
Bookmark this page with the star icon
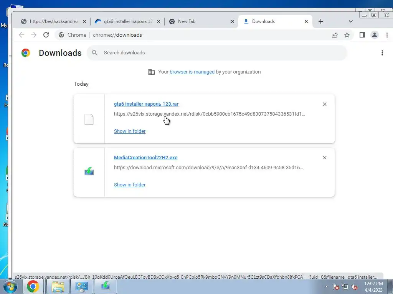(x=347, y=35)
